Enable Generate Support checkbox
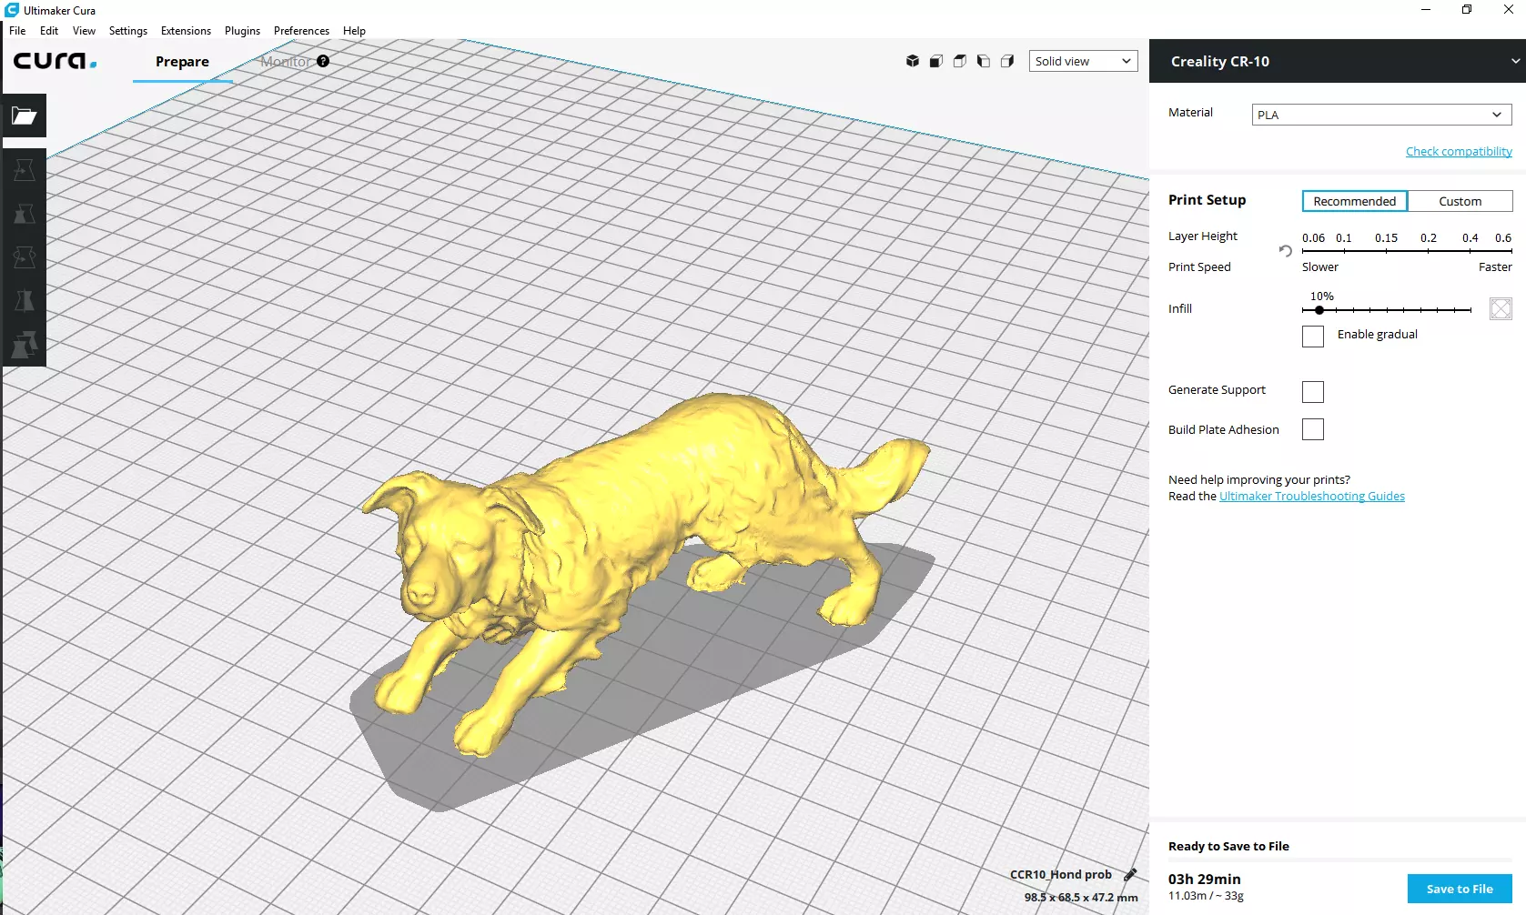 coord(1312,392)
